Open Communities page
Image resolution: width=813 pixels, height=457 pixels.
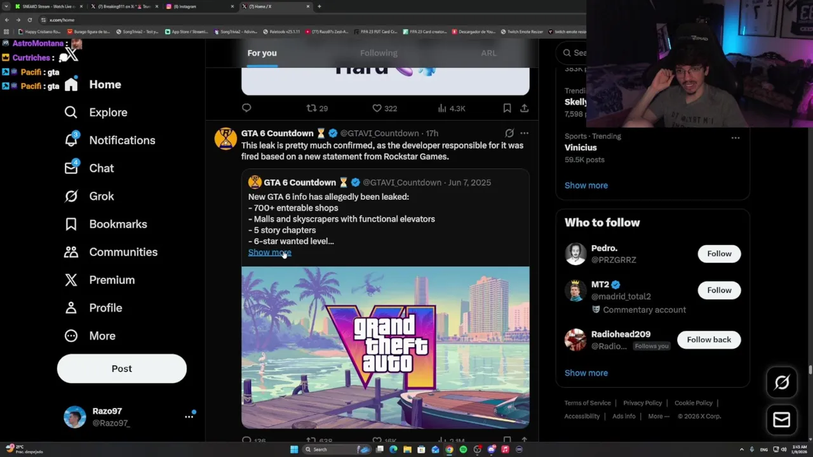pos(111,252)
